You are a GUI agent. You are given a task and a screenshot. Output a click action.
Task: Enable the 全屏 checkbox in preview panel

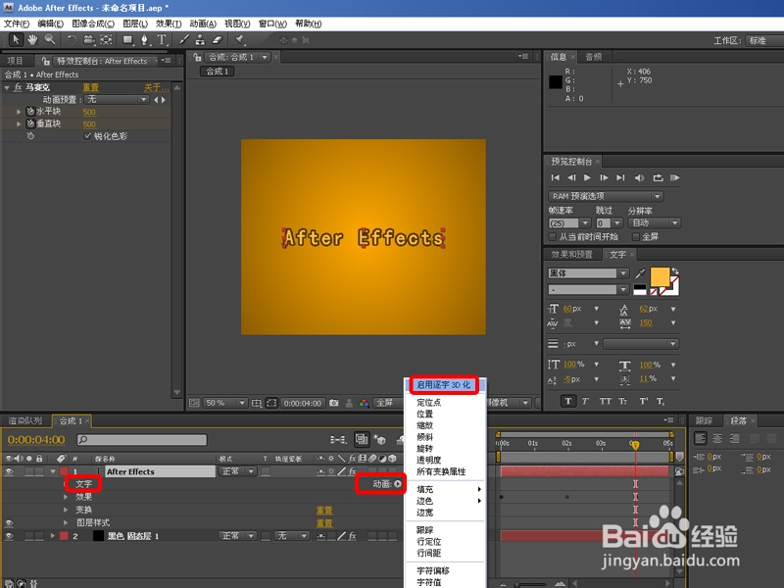(636, 236)
